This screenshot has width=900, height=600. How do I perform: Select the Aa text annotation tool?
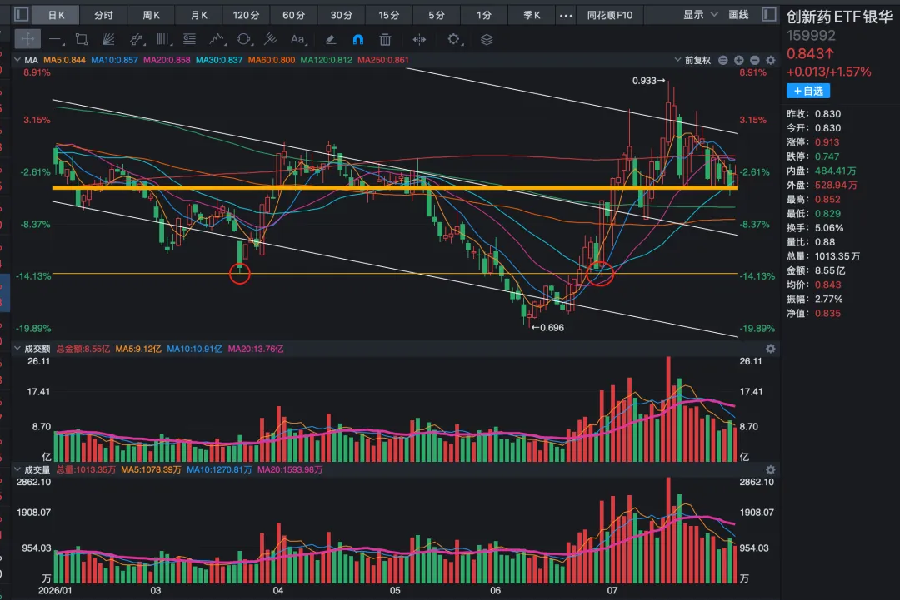[x=297, y=40]
